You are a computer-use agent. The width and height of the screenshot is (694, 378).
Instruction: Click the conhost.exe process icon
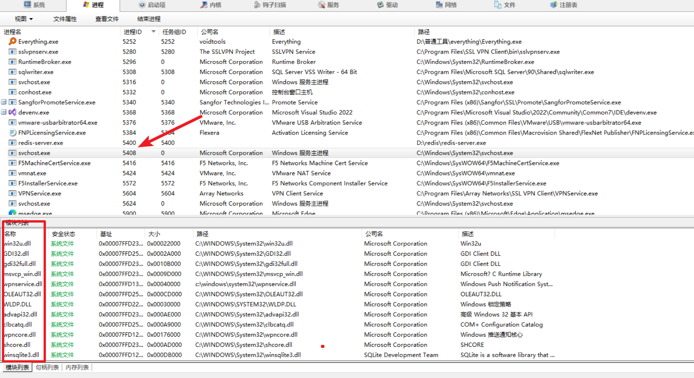click(12, 92)
